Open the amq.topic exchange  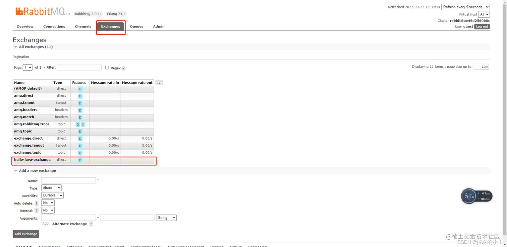[x=23, y=131]
